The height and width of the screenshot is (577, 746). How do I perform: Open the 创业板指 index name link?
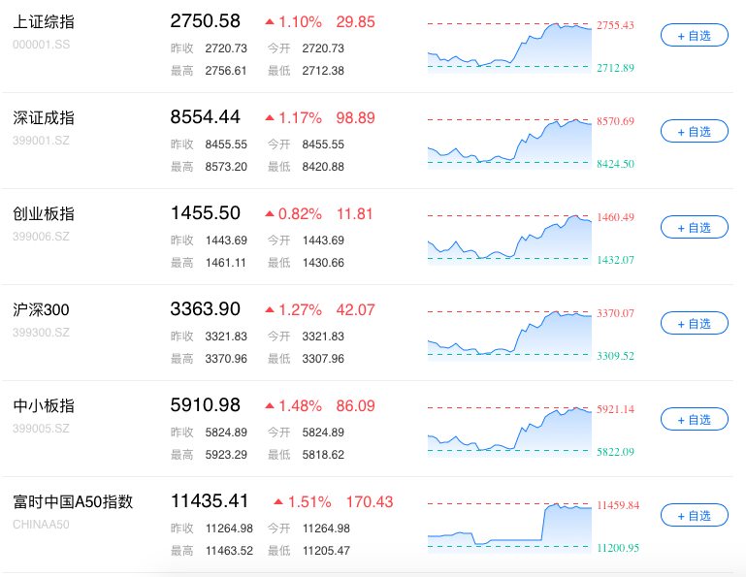tap(44, 214)
